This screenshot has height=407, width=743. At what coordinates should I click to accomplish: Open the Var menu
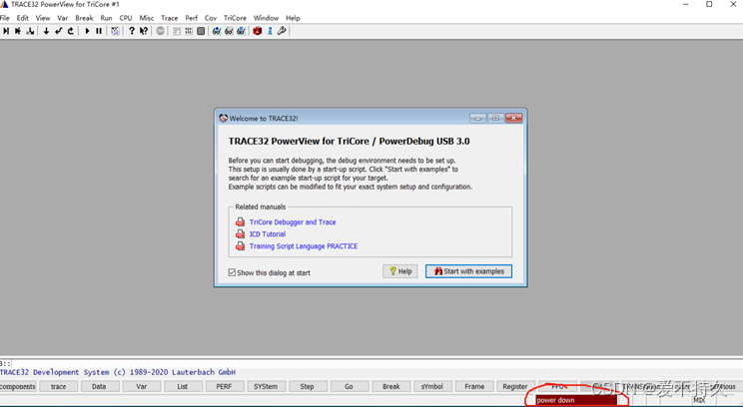pos(63,18)
